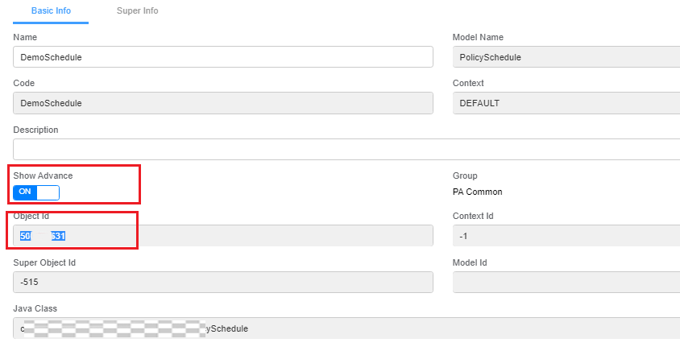The height and width of the screenshot is (351, 680).
Task: Click the Super Object Id label
Action: [44, 262]
